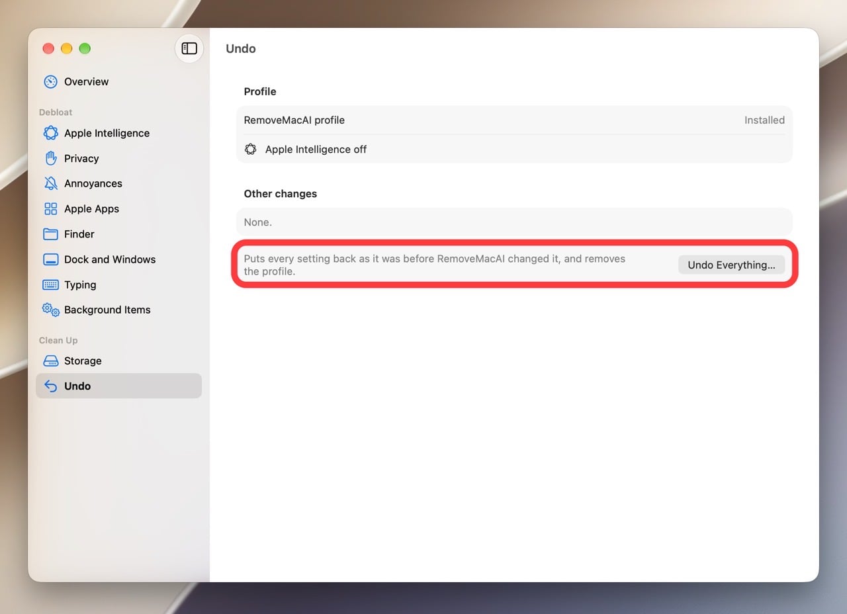Viewport: 847px width, 614px height.
Task: Switch to Dock and Windows
Action: tap(119, 259)
